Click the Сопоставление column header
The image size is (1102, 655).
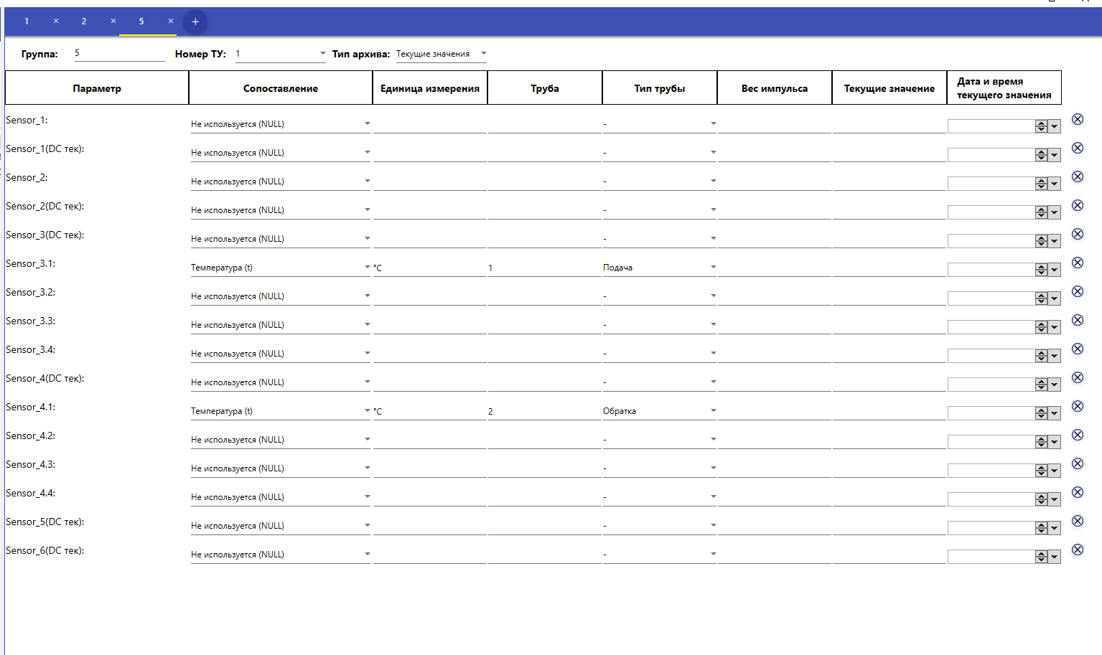click(281, 88)
